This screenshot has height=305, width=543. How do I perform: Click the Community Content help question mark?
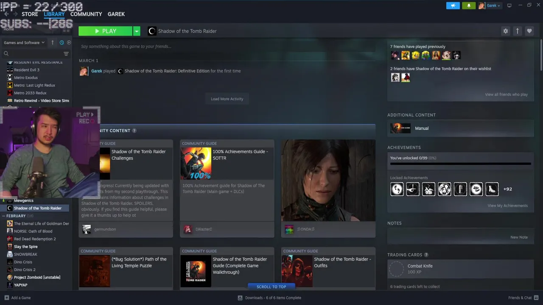[134, 130]
